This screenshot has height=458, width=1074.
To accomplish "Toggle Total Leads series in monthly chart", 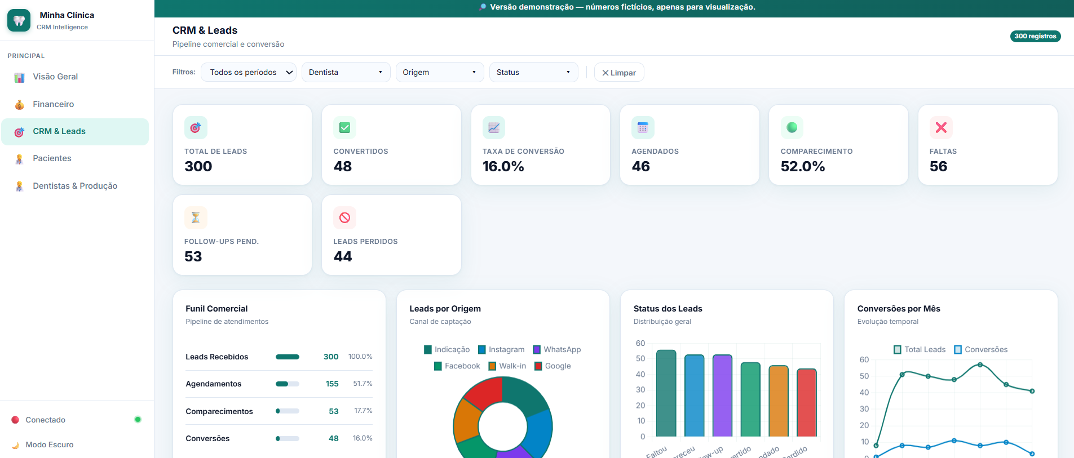I will pos(920,349).
